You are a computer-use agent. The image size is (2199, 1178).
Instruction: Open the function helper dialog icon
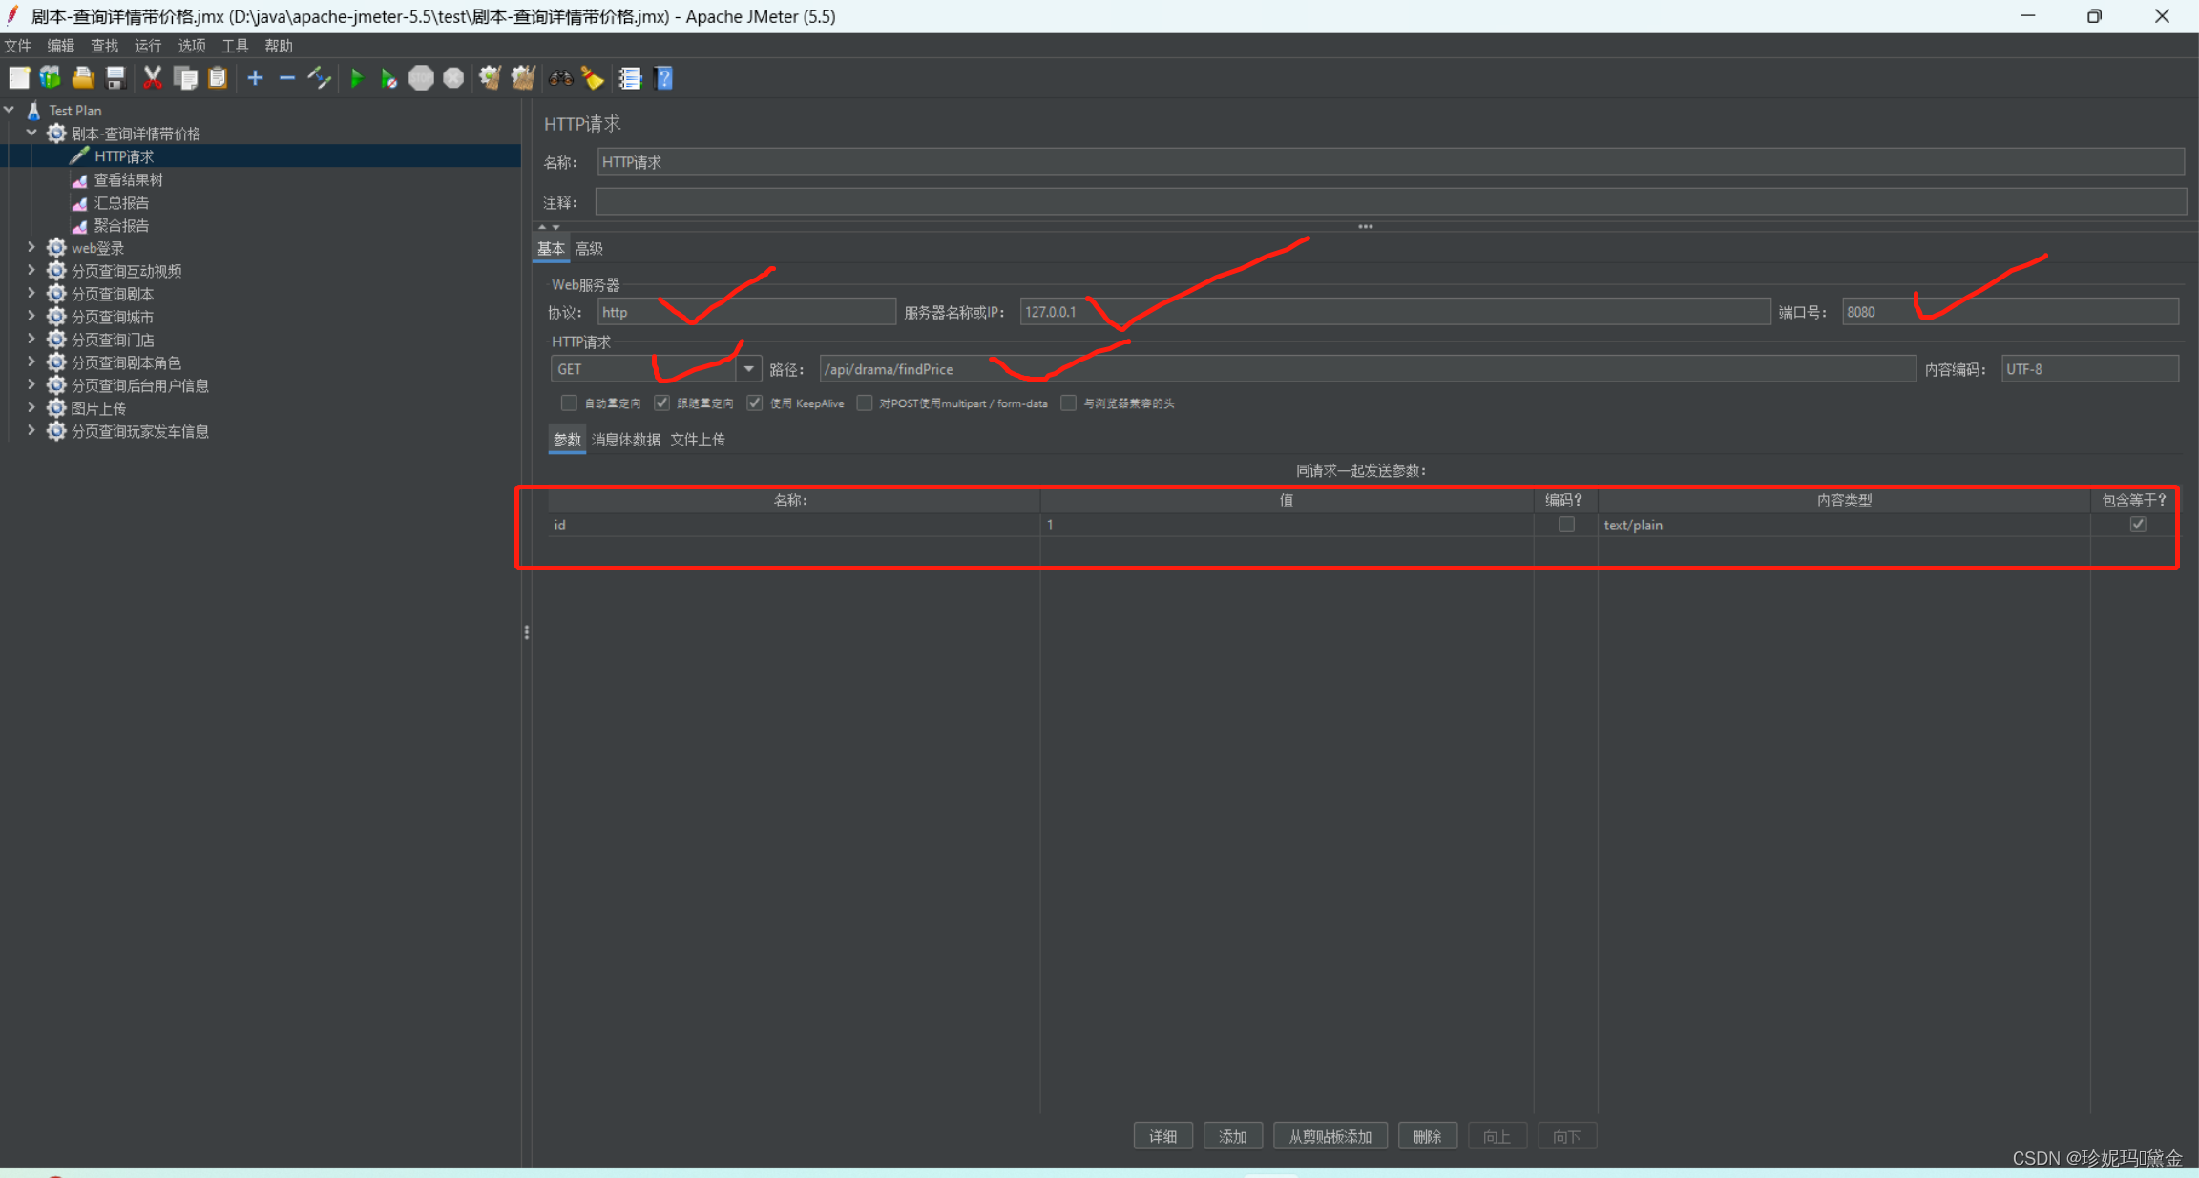(x=630, y=78)
